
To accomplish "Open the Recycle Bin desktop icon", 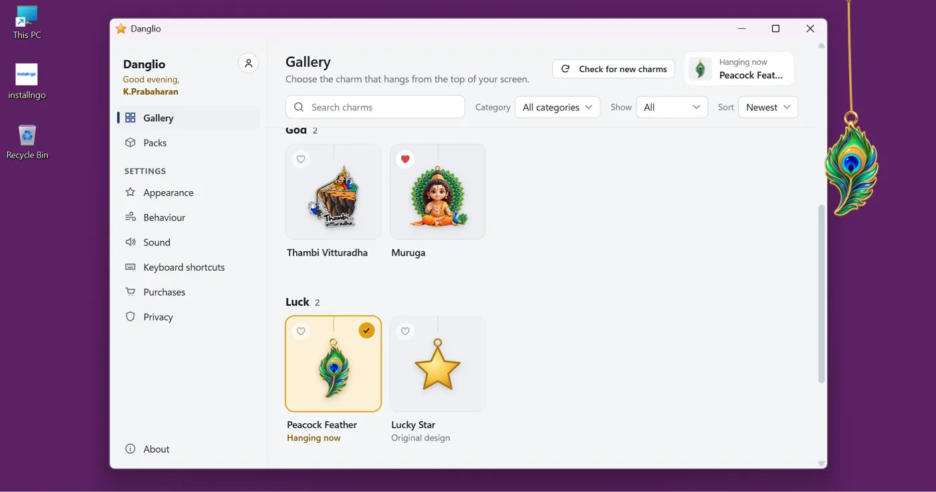I will pyautogui.click(x=27, y=142).
